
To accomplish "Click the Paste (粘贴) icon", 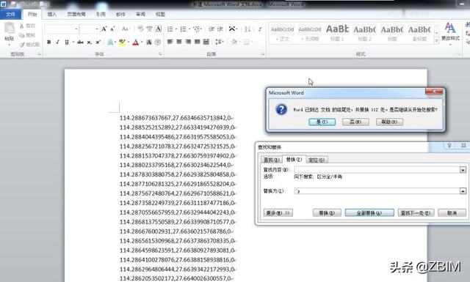I will coord(10,29).
